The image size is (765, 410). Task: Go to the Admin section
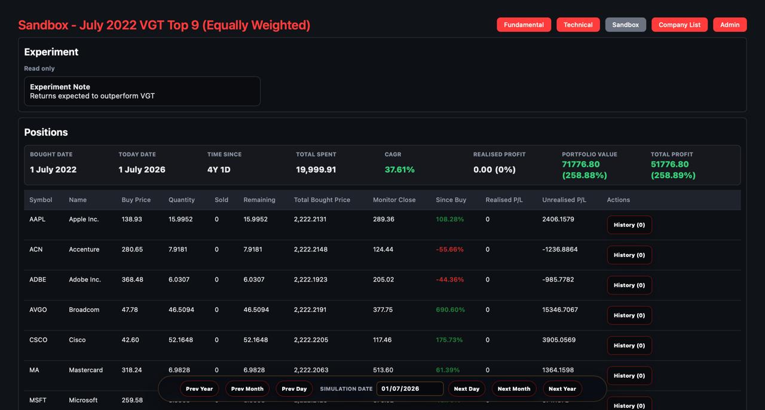click(x=730, y=25)
